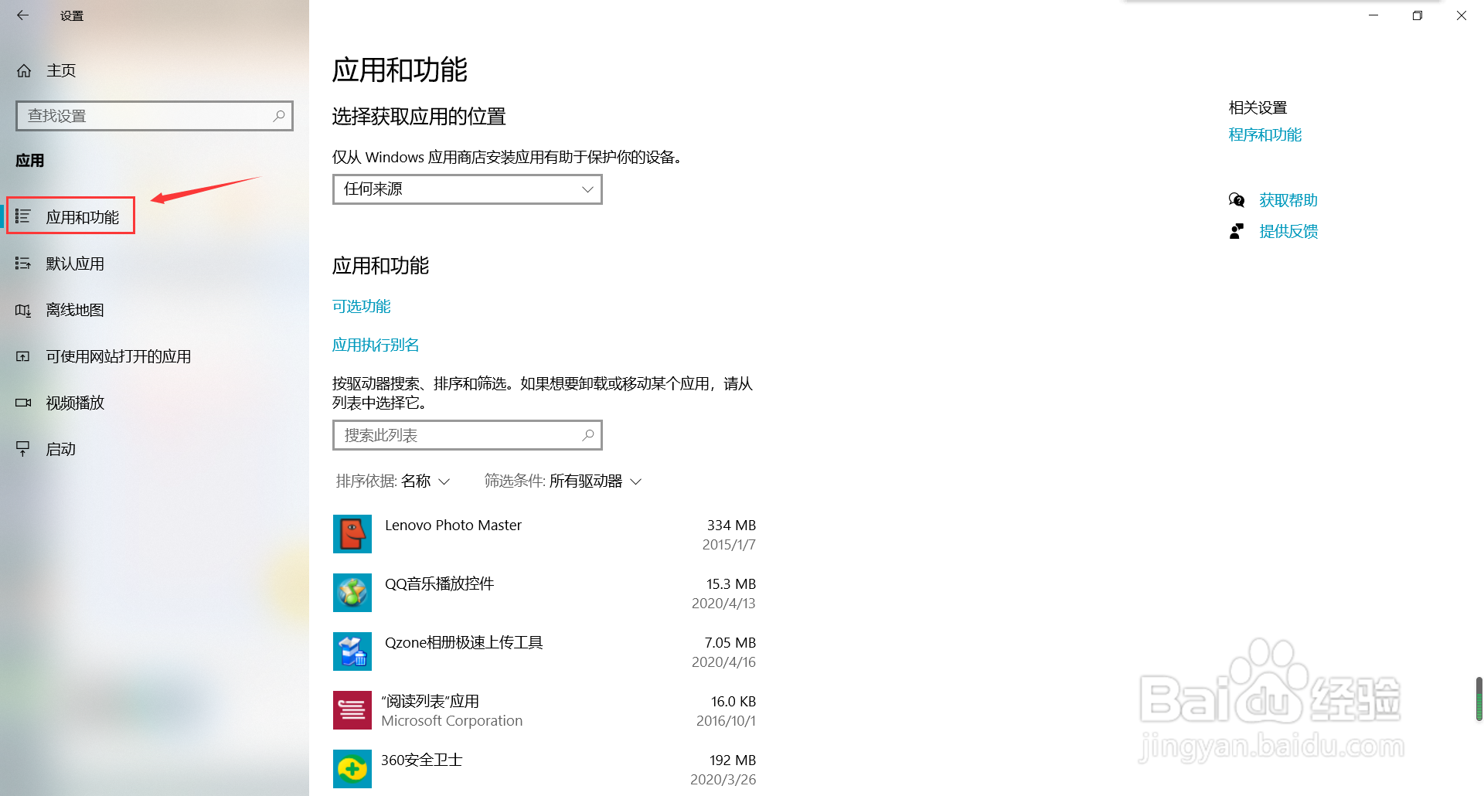Open the 任何来源 dropdown
Screen dimensions: 1484x796
point(466,189)
